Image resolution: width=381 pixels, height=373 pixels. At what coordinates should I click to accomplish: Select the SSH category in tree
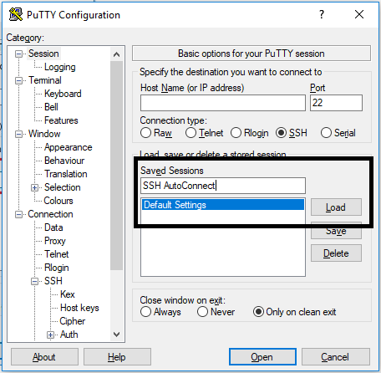[x=53, y=281]
